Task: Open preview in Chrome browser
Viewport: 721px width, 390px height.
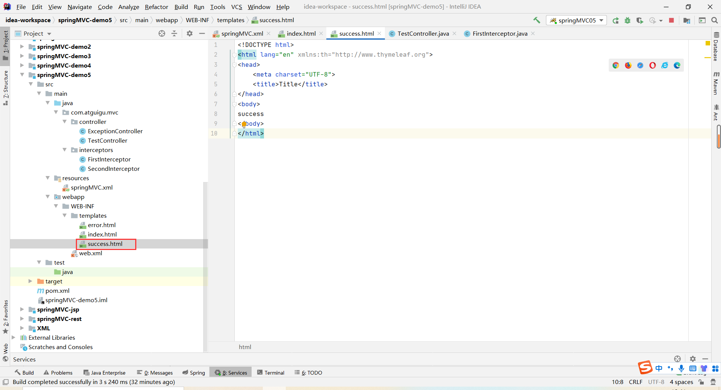Action: (x=616, y=65)
